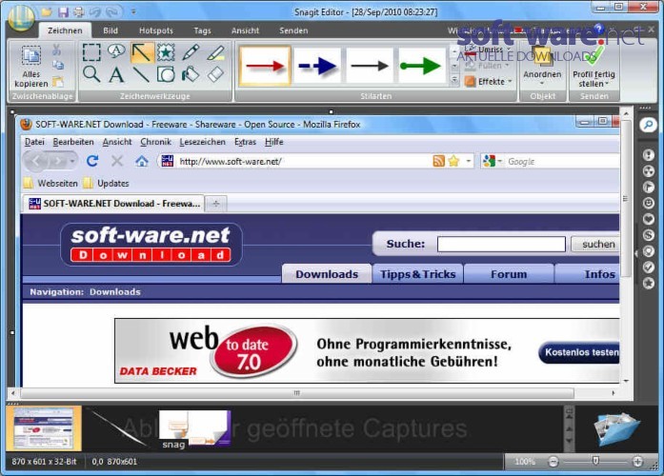Choose the red arrow style
The image size is (664, 476).
(x=265, y=66)
